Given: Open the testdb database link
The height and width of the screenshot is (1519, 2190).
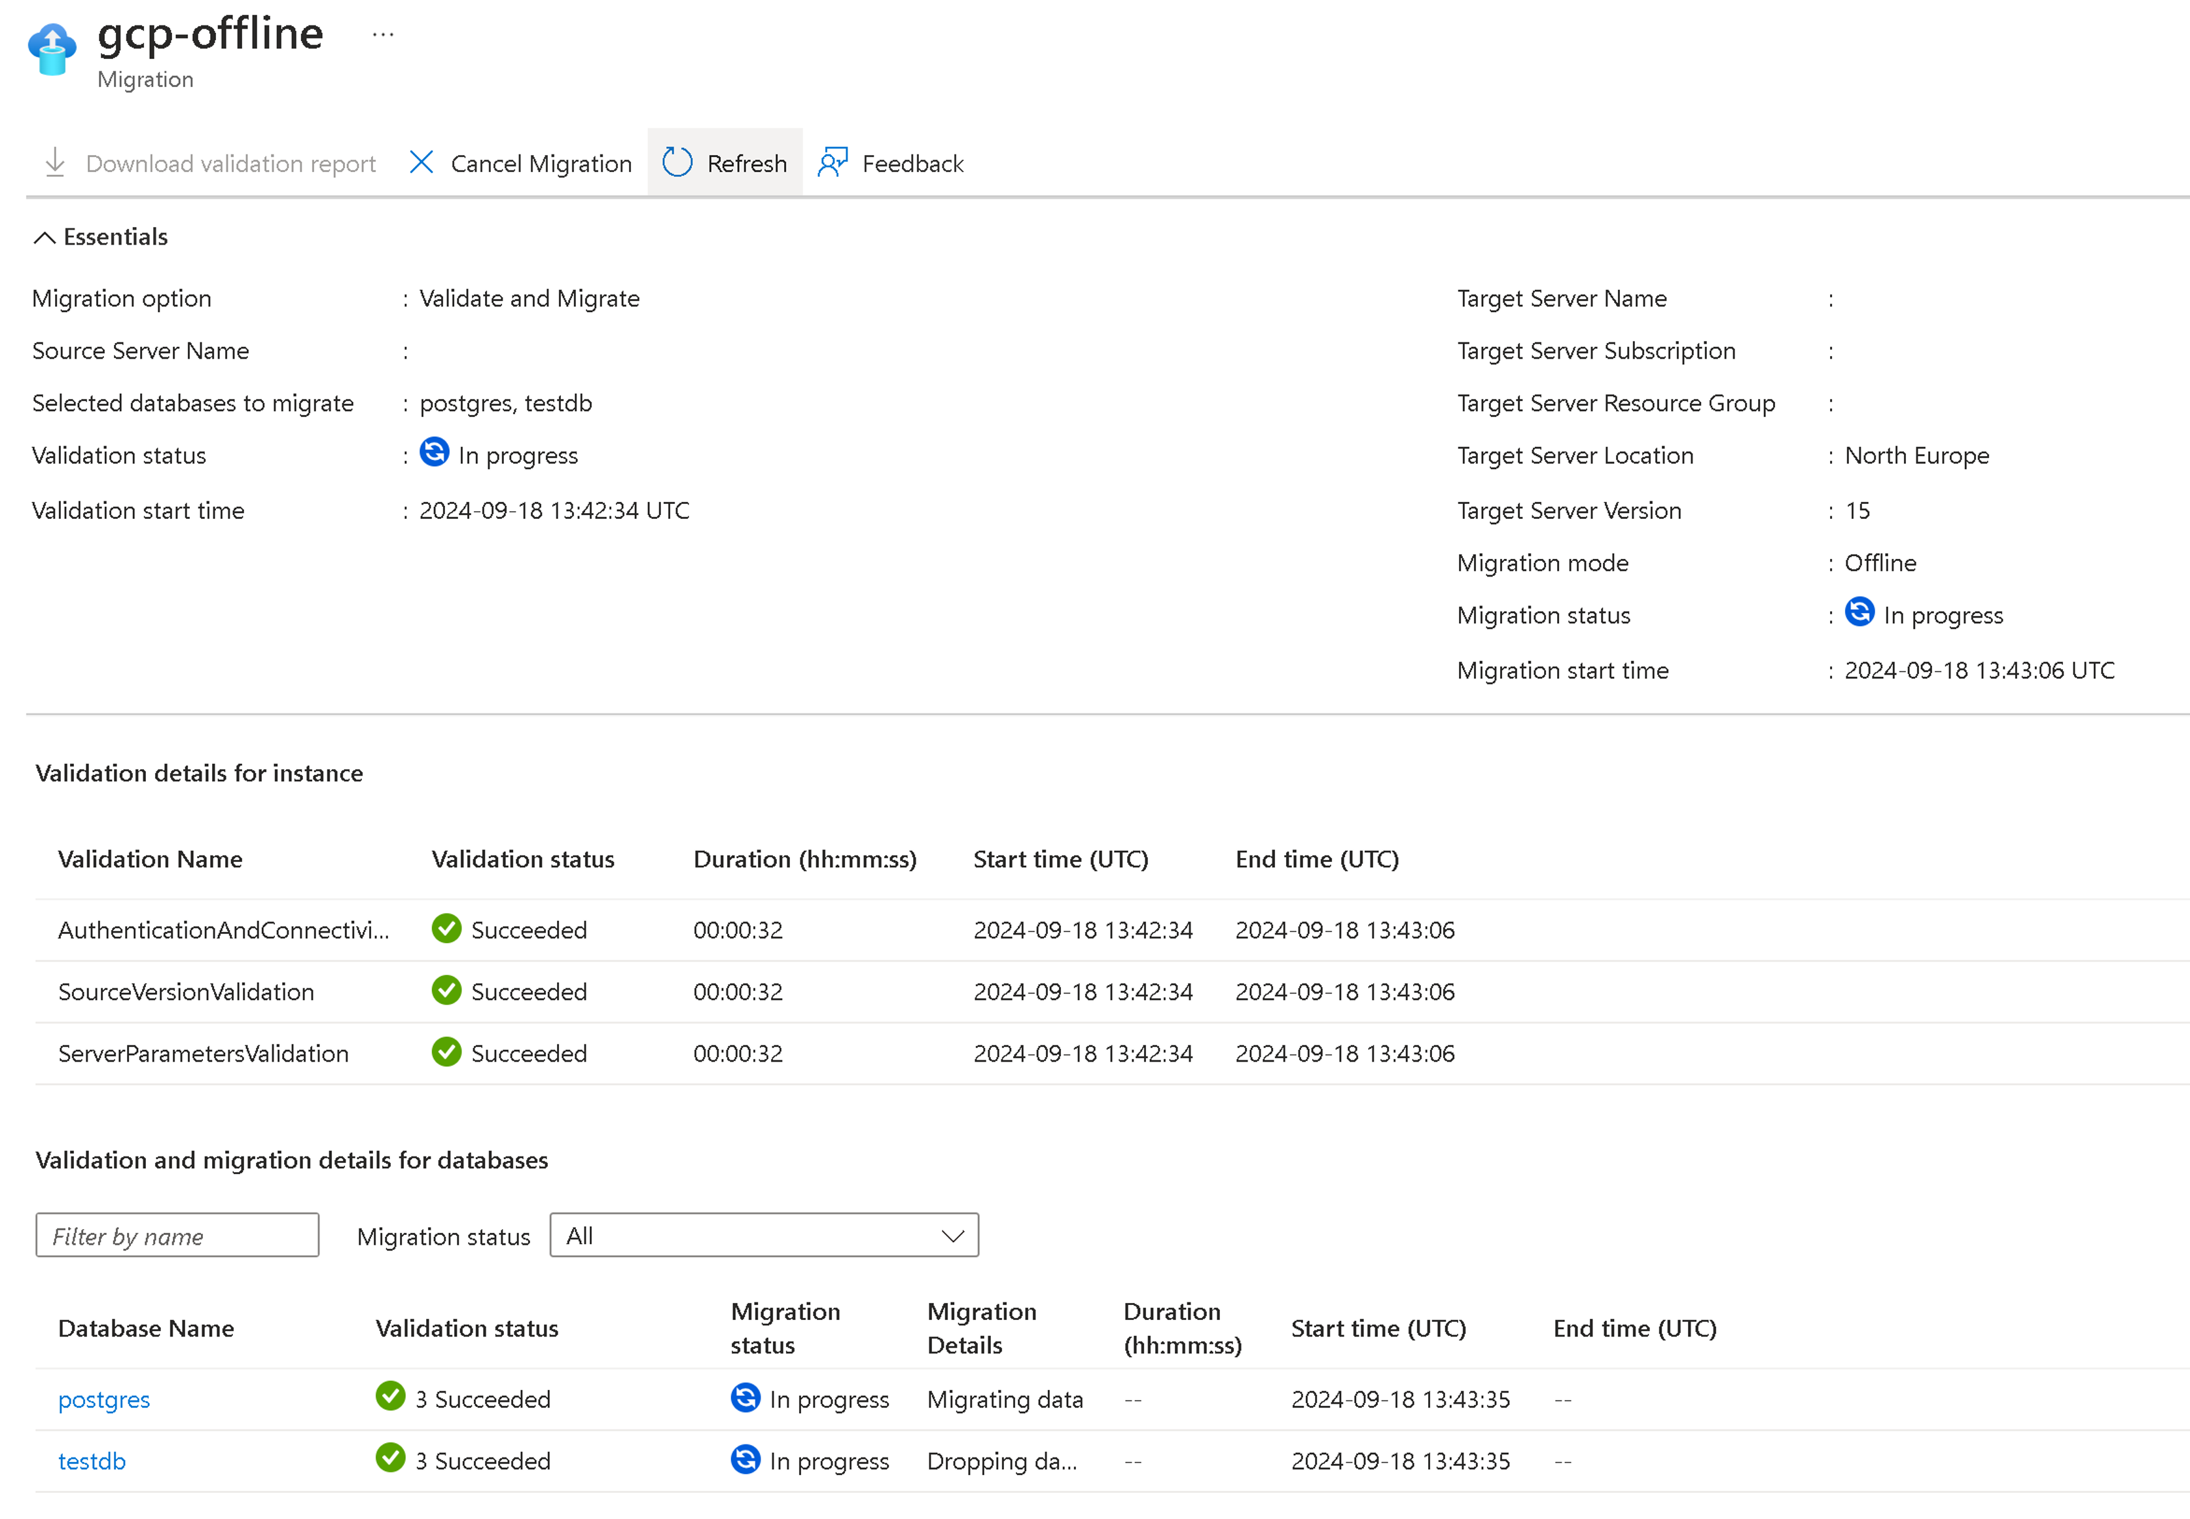Looking at the screenshot, I should click(92, 1461).
